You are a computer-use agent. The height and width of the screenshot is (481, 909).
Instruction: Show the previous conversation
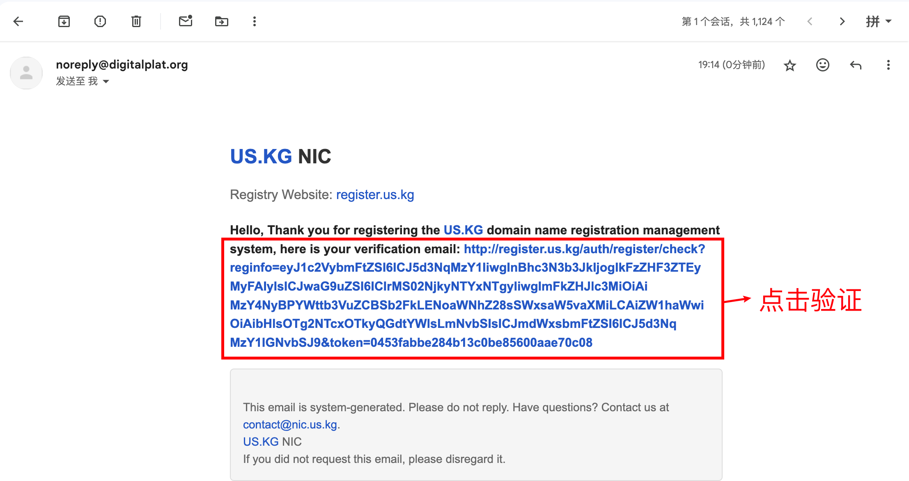click(810, 21)
